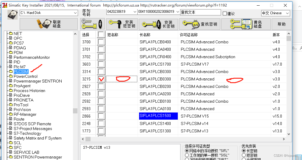Viewport: 302px width, 160px height.
Task: Open the NET folder in tree
Action: tap(18, 34)
